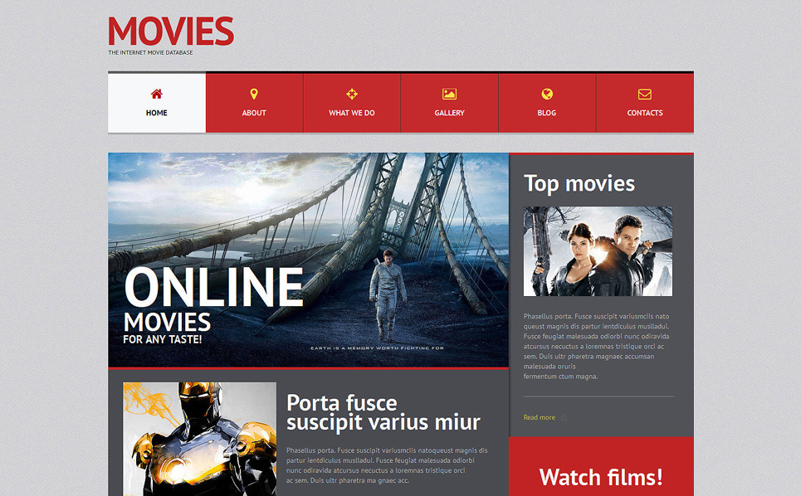Open the BLOG section from the menu

coord(546,113)
